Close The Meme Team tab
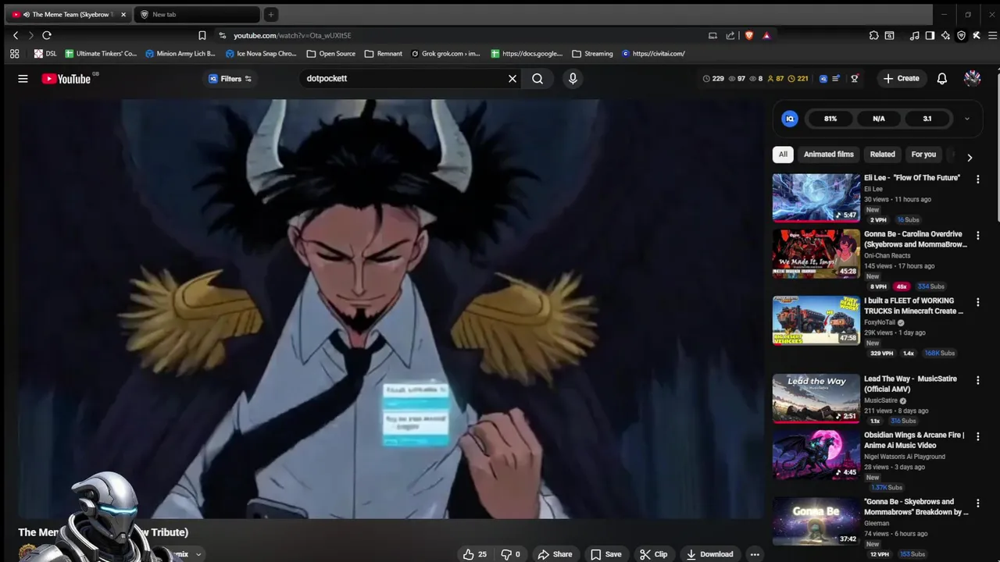This screenshot has width=1000, height=562. coord(123,14)
